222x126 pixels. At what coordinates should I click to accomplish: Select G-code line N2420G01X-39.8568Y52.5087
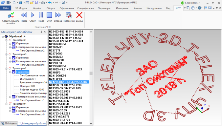click(x=69, y=82)
